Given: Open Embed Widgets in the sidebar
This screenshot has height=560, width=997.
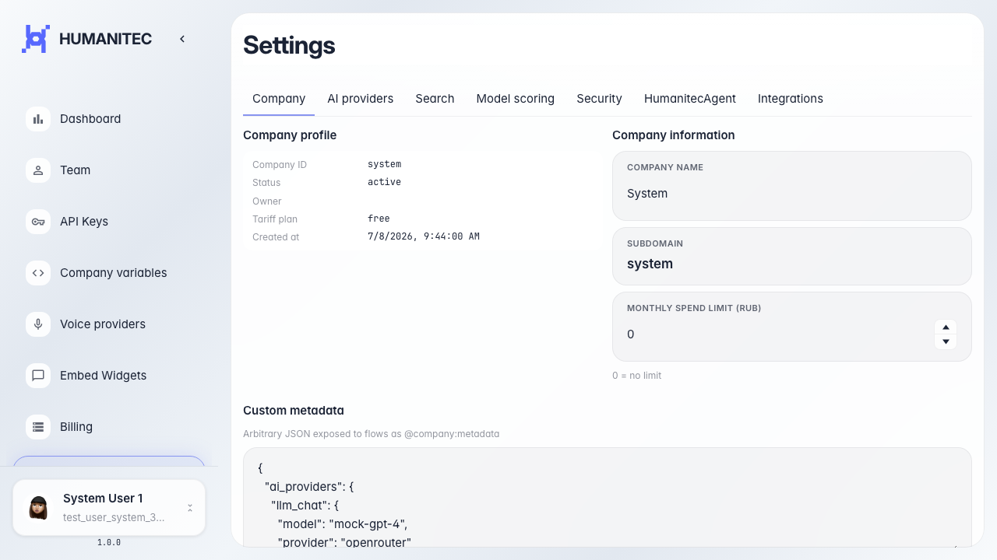Looking at the screenshot, I should (109, 376).
